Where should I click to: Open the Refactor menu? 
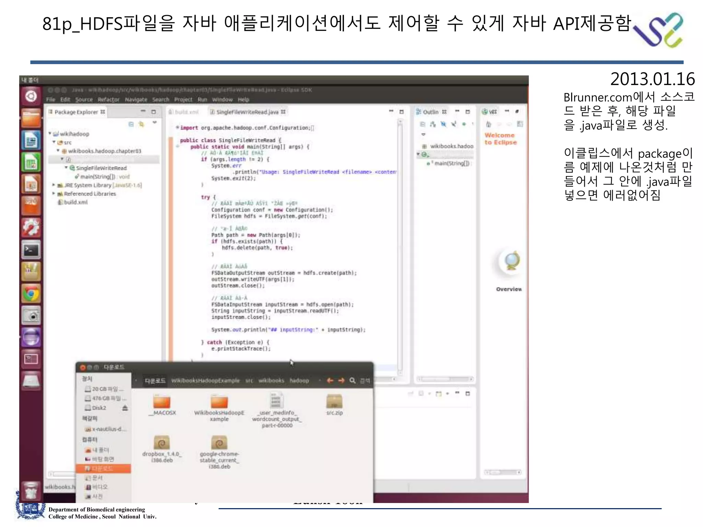108,99
